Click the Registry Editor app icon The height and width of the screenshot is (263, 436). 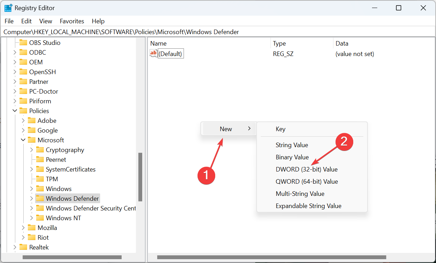(x=8, y=8)
